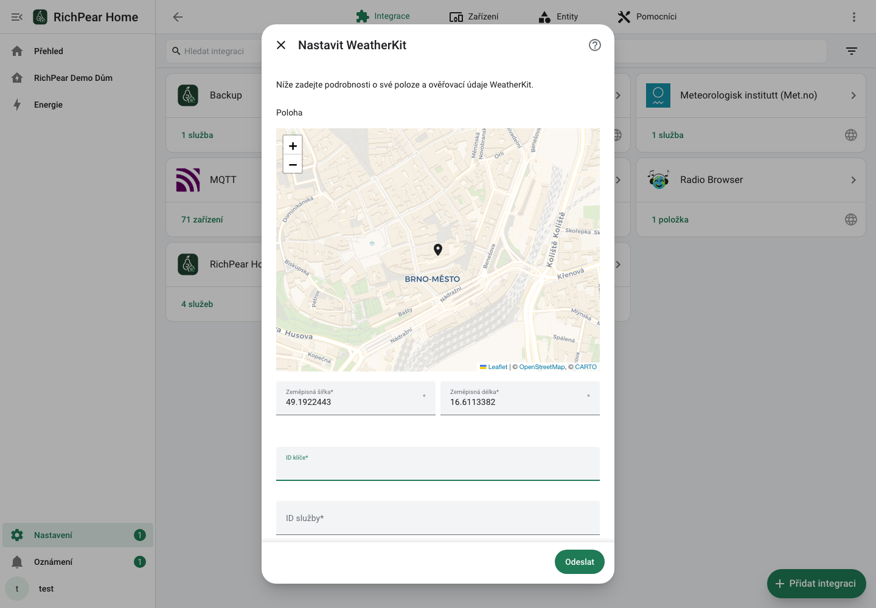Open 1 položka link under Radio Browser
The height and width of the screenshot is (608, 876).
(670, 219)
